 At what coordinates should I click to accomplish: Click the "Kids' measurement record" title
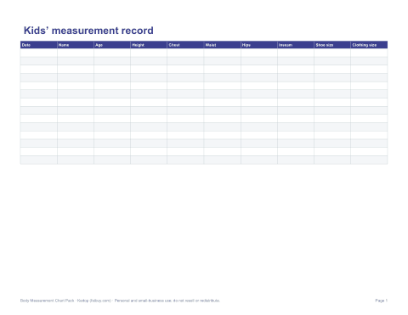click(88, 31)
